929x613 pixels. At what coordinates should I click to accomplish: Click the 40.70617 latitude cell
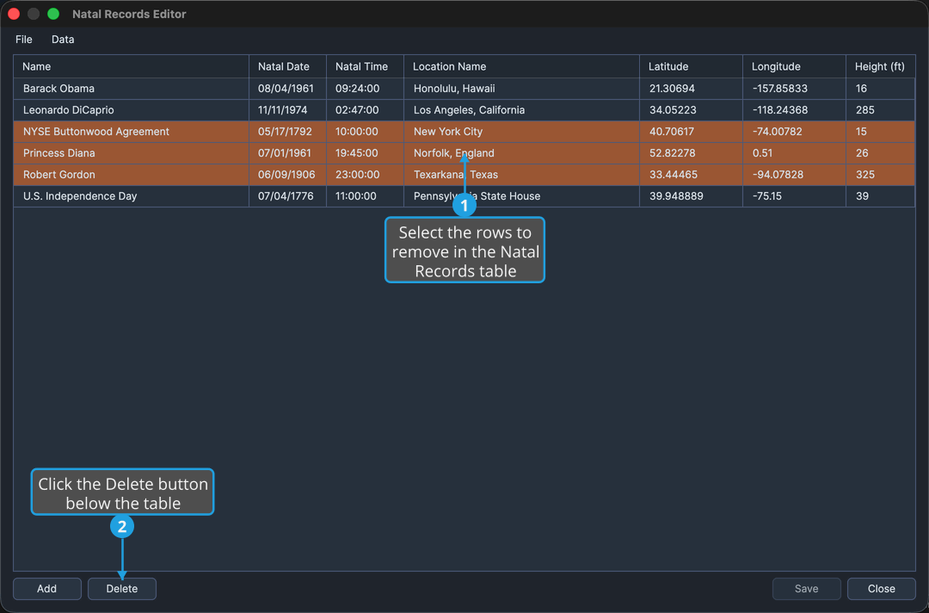691,132
